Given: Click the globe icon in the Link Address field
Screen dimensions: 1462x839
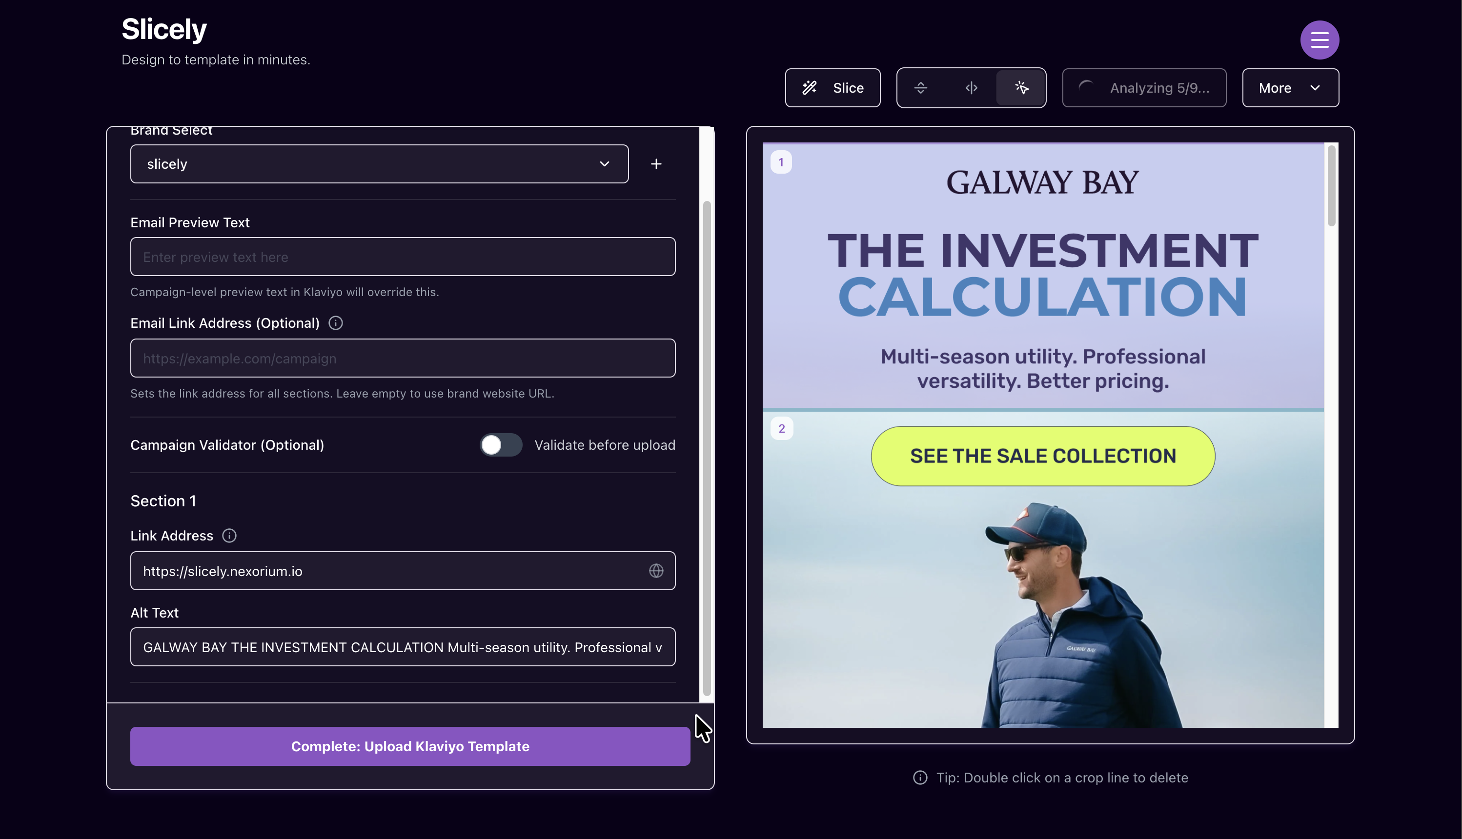Looking at the screenshot, I should tap(656, 571).
